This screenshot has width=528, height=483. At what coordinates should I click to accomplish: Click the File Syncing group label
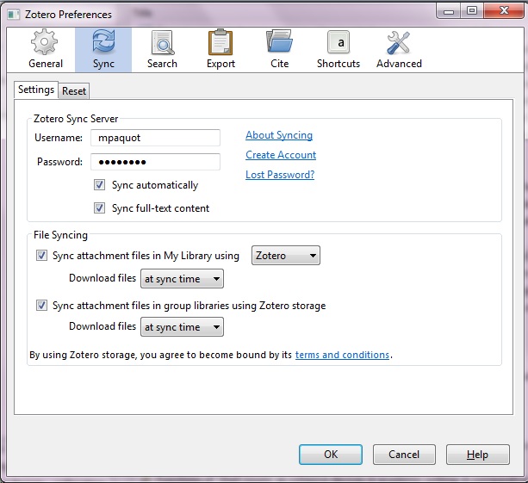coord(60,235)
